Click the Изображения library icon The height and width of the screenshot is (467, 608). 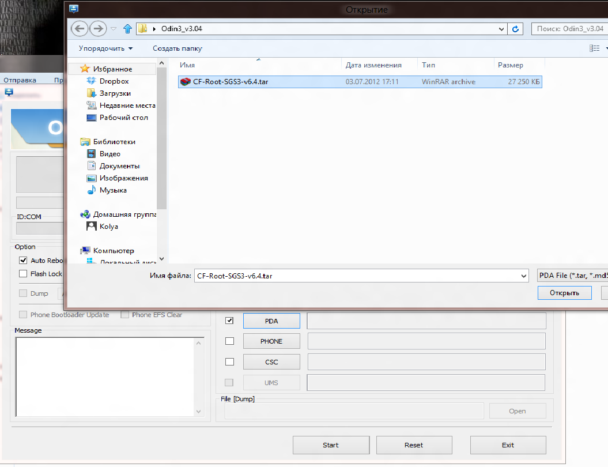tap(91, 178)
